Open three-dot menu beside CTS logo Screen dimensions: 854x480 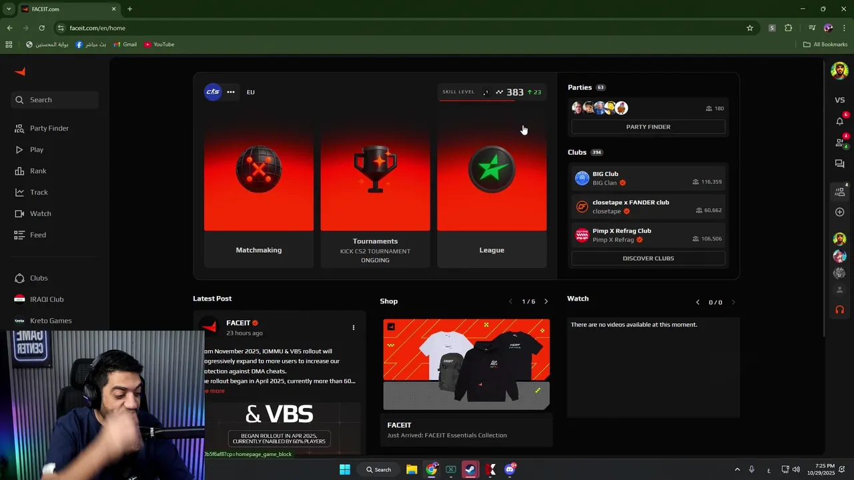tap(231, 92)
